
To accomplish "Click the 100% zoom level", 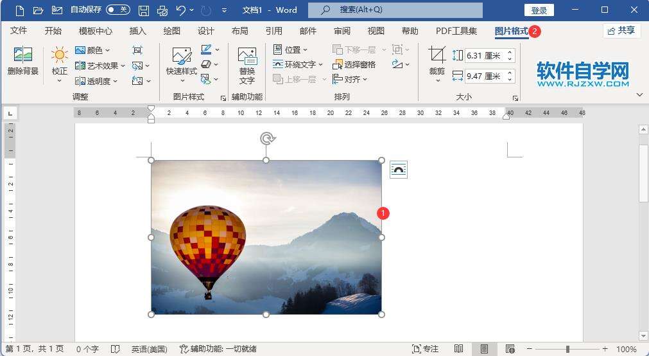I will (x=627, y=349).
